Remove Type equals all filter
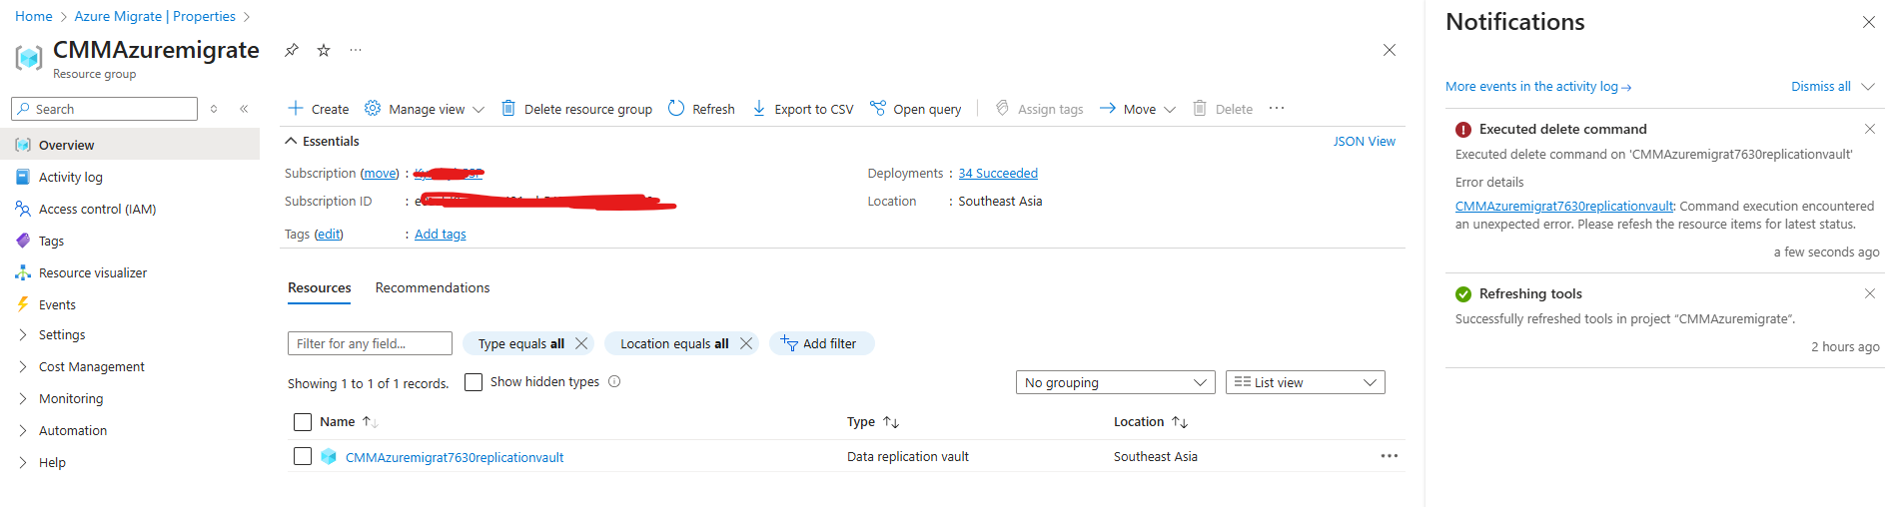1895x507 pixels. click(x=581, y=343)
